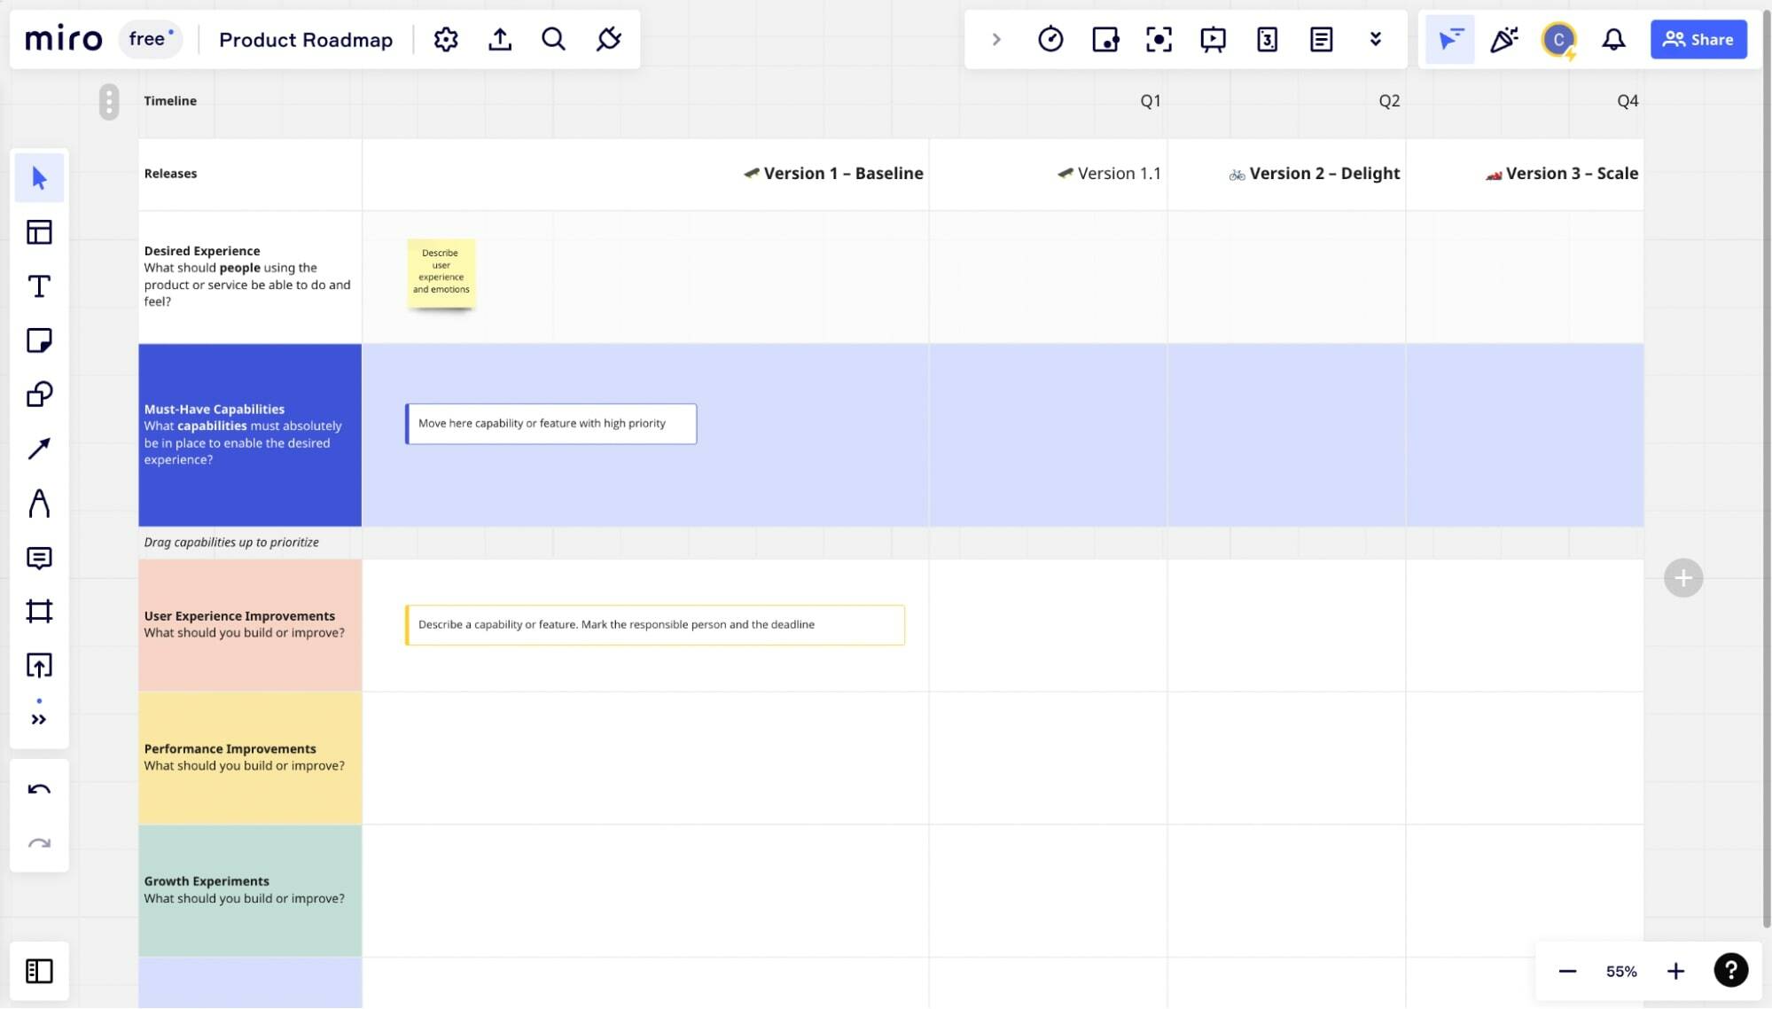This screenshot has width=1772, height=1009.
Task: Pick the Pen drawing tool
Action: (x=39, y=503)
